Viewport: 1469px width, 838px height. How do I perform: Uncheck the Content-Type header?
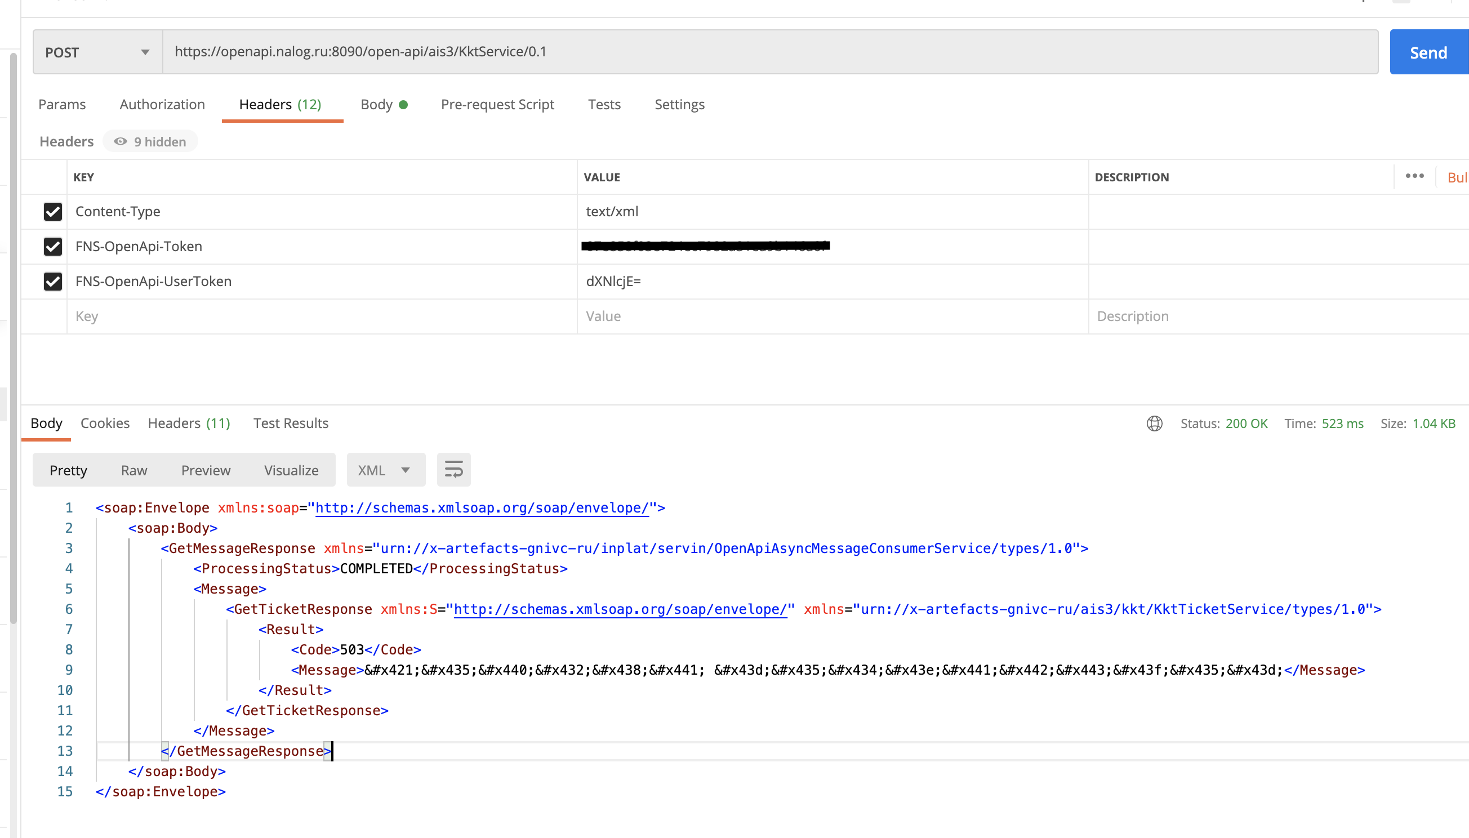point(52,212)
